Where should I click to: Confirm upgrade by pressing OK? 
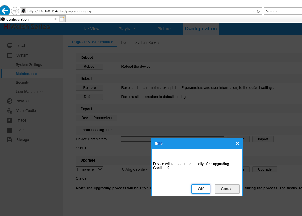pos(201,189)
